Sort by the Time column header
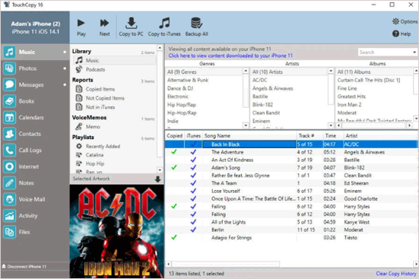 pos(333,136)
